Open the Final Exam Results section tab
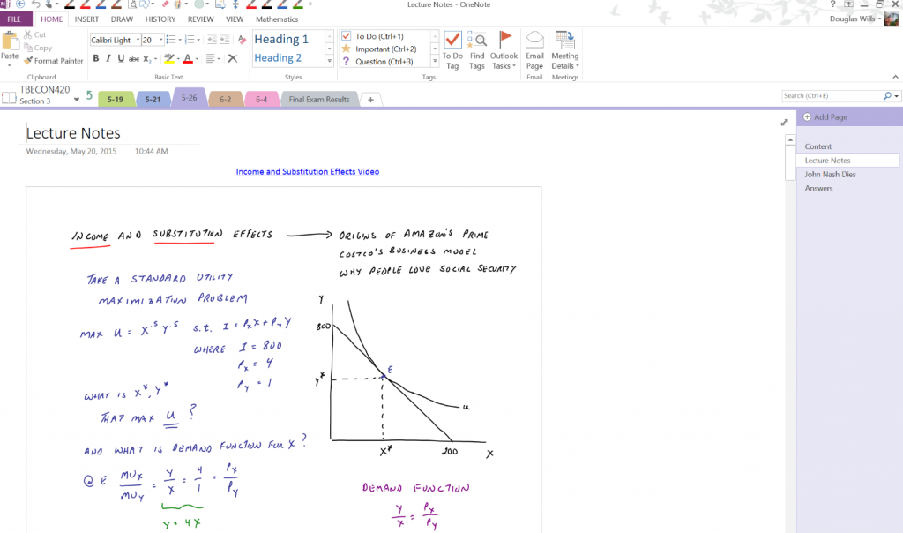The width and height of the screenshot is (903, 533). [x=319, y=100]
